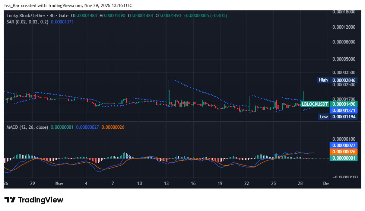Click the SAR (0.02, 0.02, 0.2) indicator label

coord(28,22)
